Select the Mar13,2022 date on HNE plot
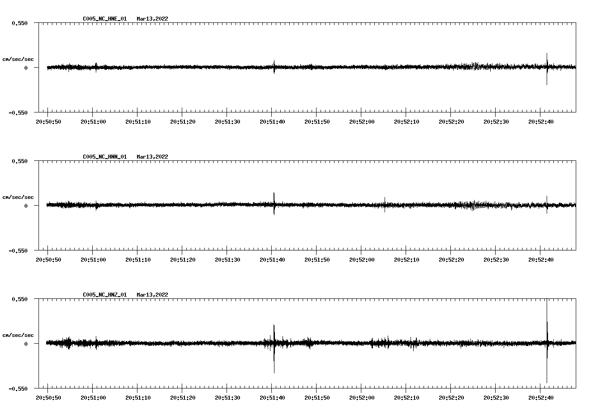This screenshot has width=608, height=414. tap(153, 19)
